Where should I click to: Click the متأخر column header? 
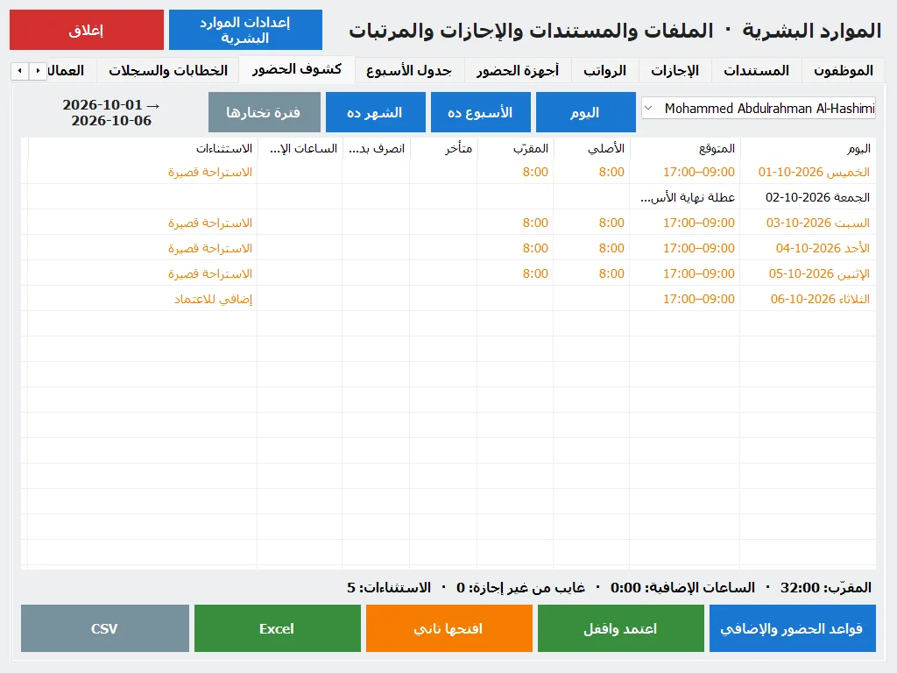click(443, 149)
